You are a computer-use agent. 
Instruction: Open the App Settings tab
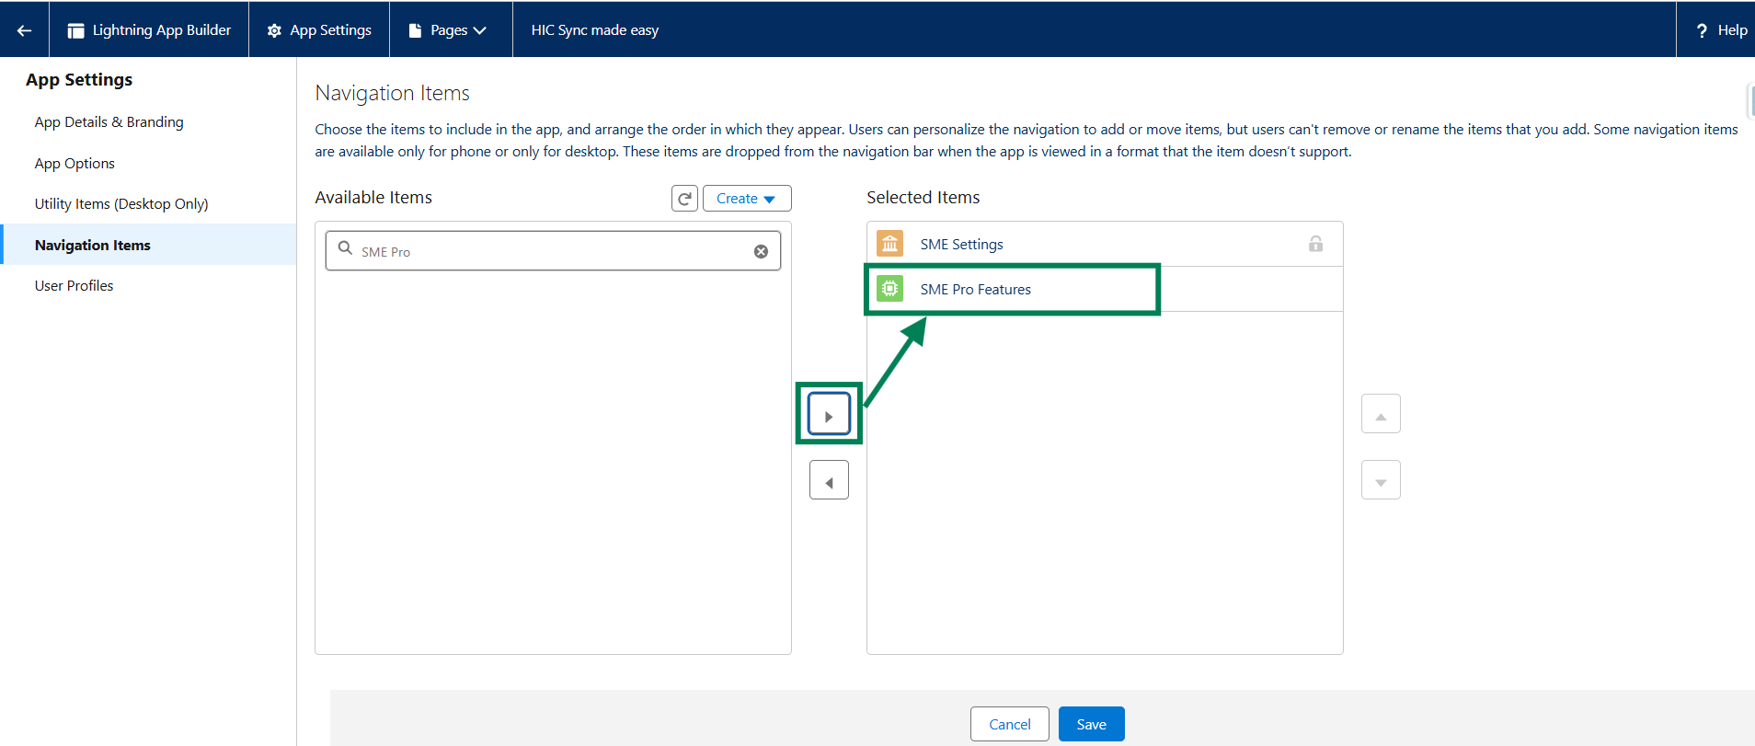point(320,30)
